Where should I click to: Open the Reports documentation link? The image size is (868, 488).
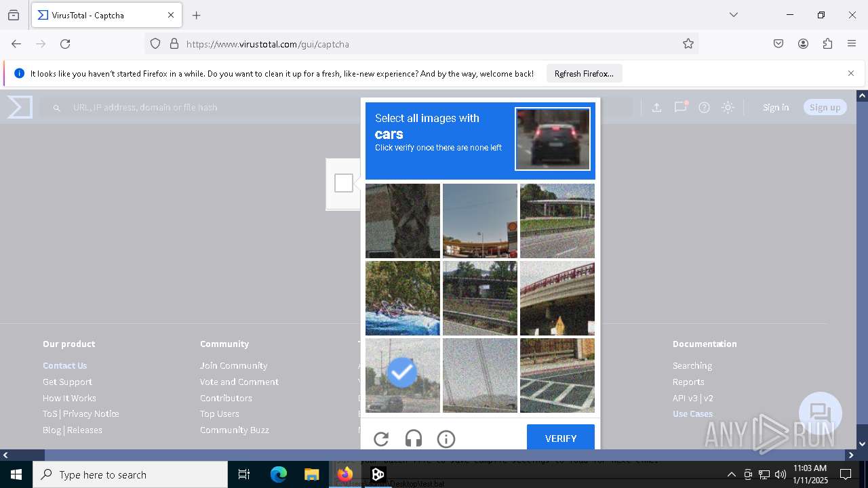688,382
